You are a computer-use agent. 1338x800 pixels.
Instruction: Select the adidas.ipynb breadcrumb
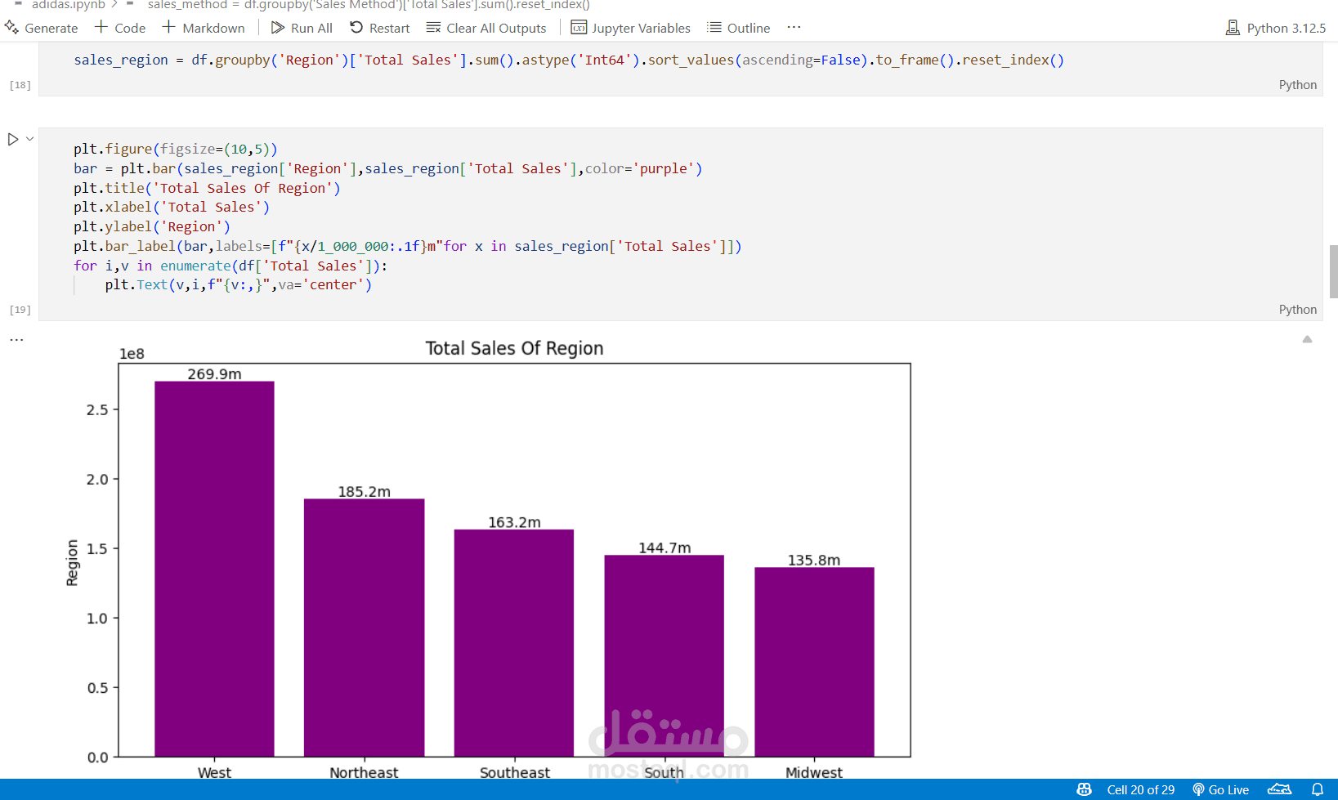point(69,5)
